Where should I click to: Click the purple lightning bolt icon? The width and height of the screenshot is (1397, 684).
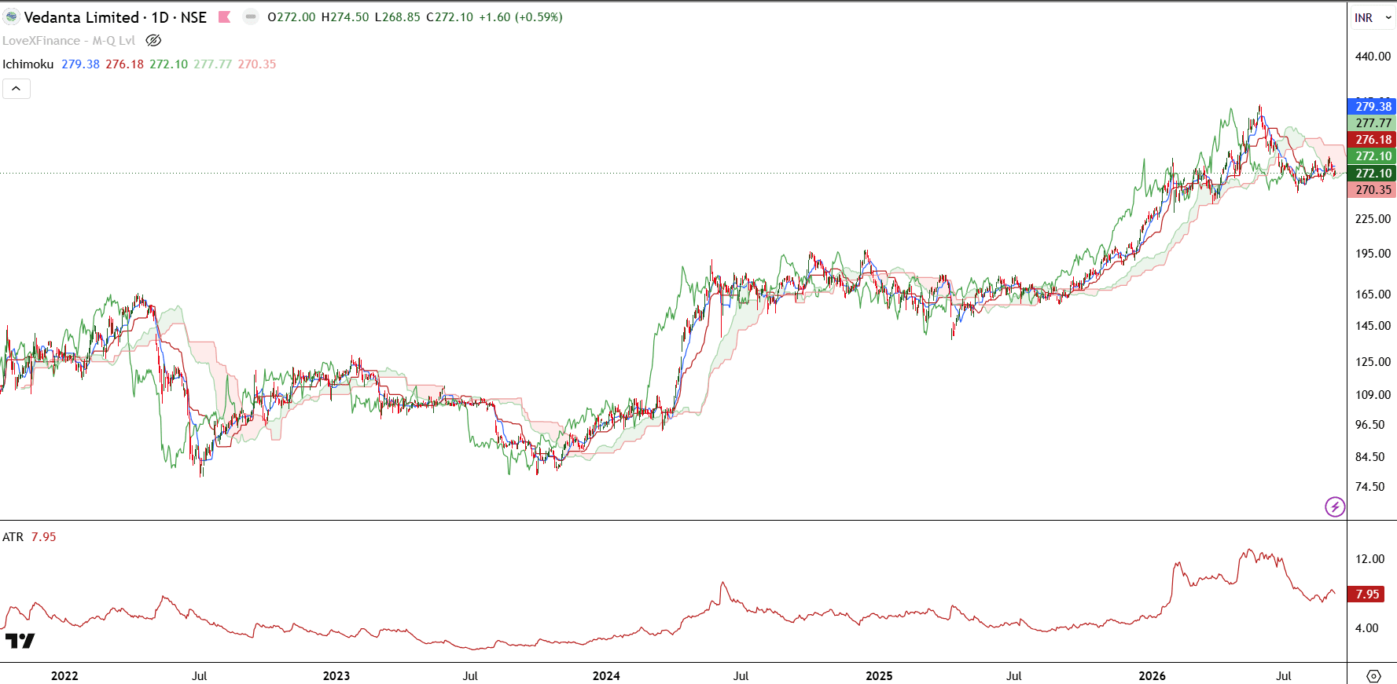click(1335, 507)
